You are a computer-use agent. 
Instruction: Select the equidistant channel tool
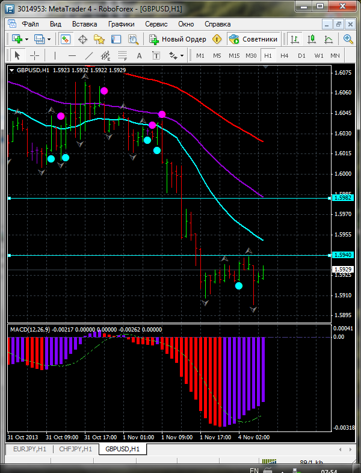point(105,55)
